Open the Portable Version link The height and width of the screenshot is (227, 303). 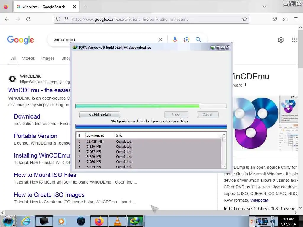pos(36,136)
